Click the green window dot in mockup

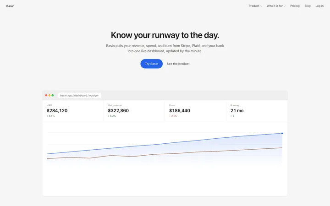53,95
